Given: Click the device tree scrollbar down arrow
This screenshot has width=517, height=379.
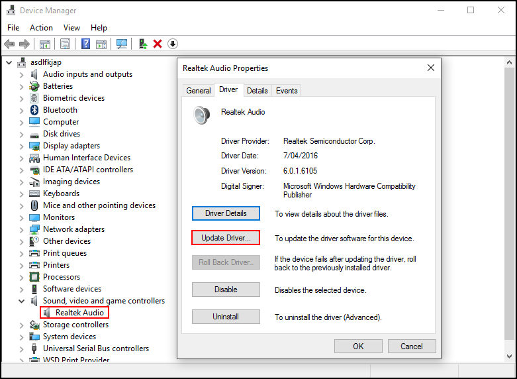Looking at the screenshot, I should pos(510,356).
